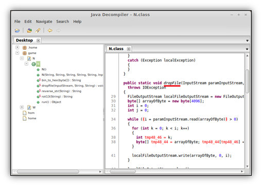The image size is (262, 186).
Task: Expand the W class file node
Action: [x=22, y=107]
